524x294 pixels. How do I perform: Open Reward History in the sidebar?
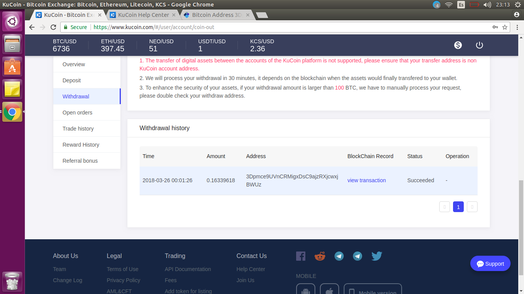pyautogui.click(x=87, y=145)
